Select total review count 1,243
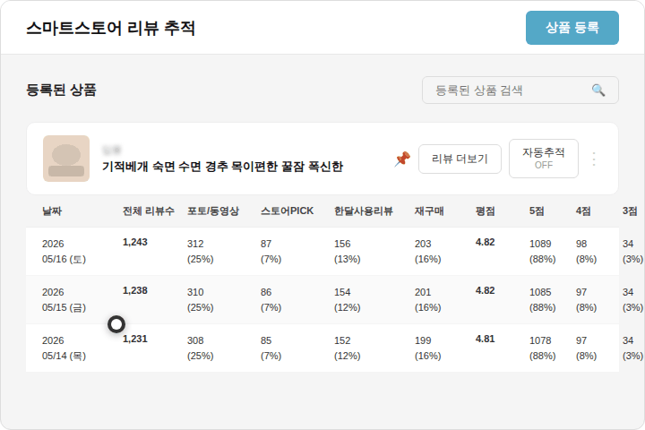645x430 pixels. pos(135,243)
